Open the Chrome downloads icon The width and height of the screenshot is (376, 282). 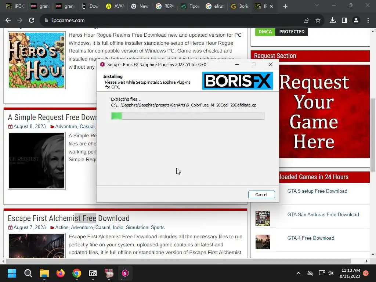click(x=333, y=21)
